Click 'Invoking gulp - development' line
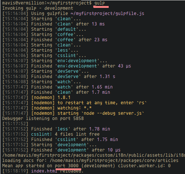Viewport: 185px width, 174px height. click(38, 8)
